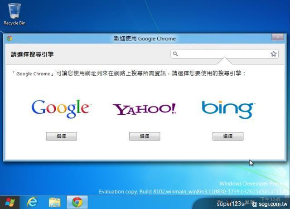The image size is (290, 209).
Task: Click the dialog title 歡迎使用 Google Chrome
Action: 145,39
